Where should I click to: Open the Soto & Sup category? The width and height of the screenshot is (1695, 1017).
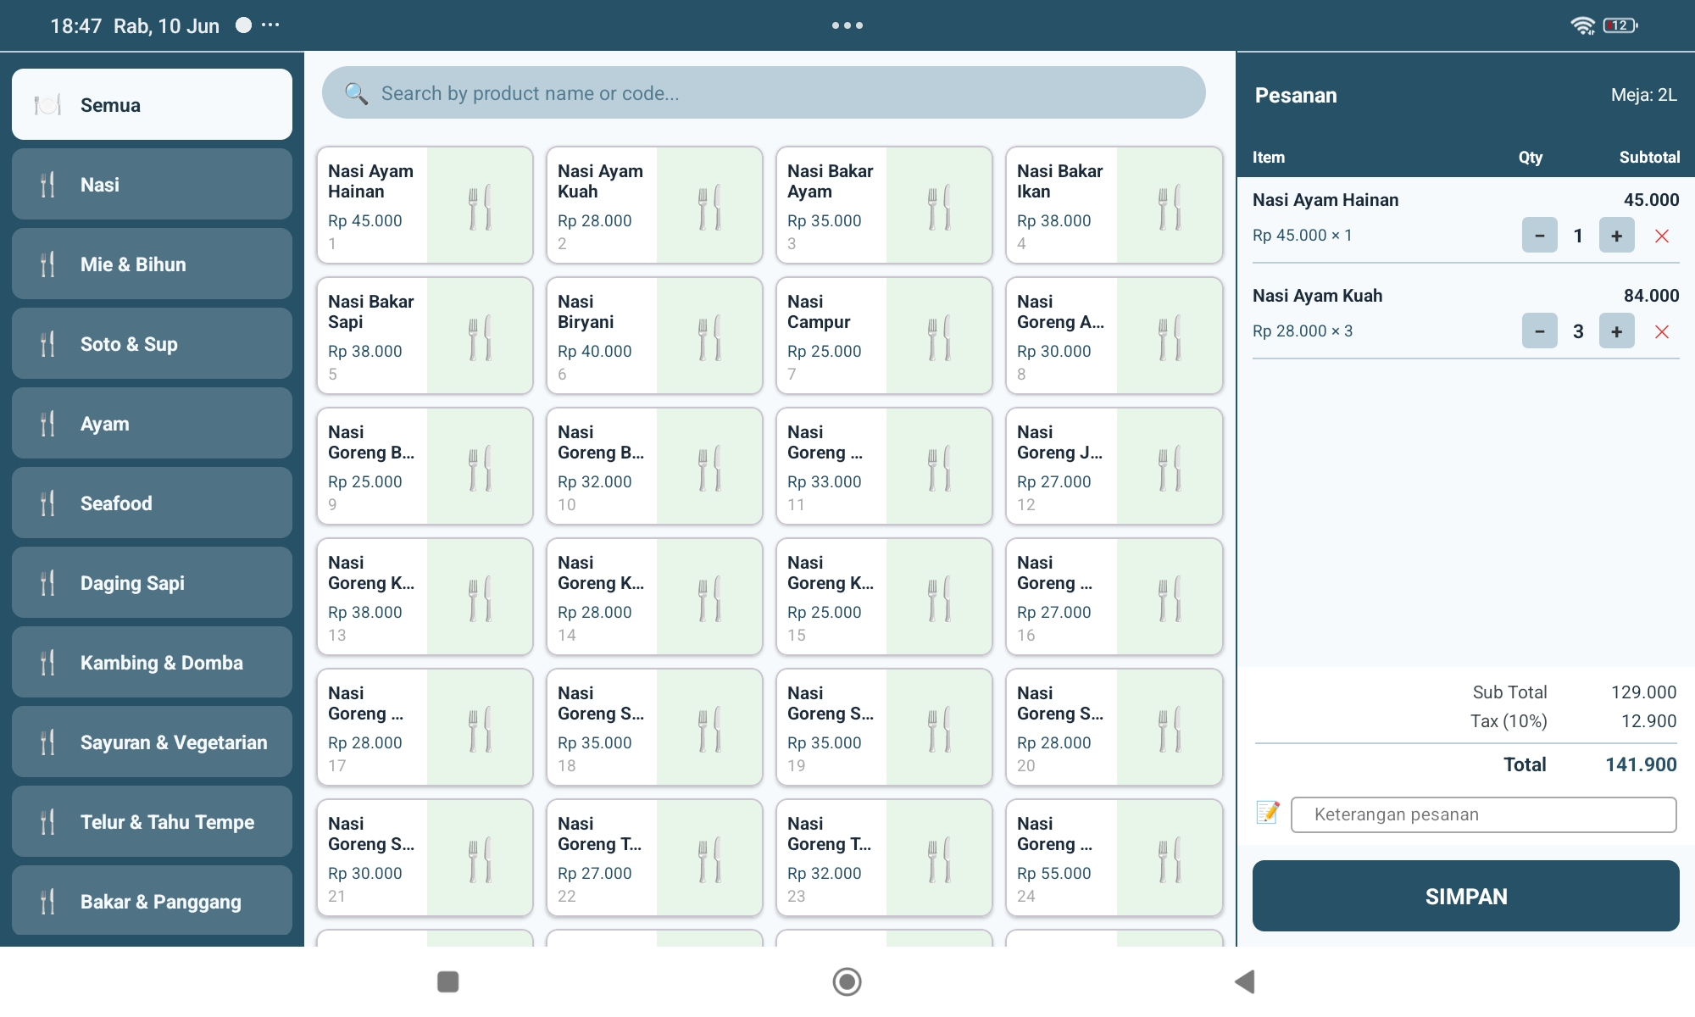click(x=153, y=343)
